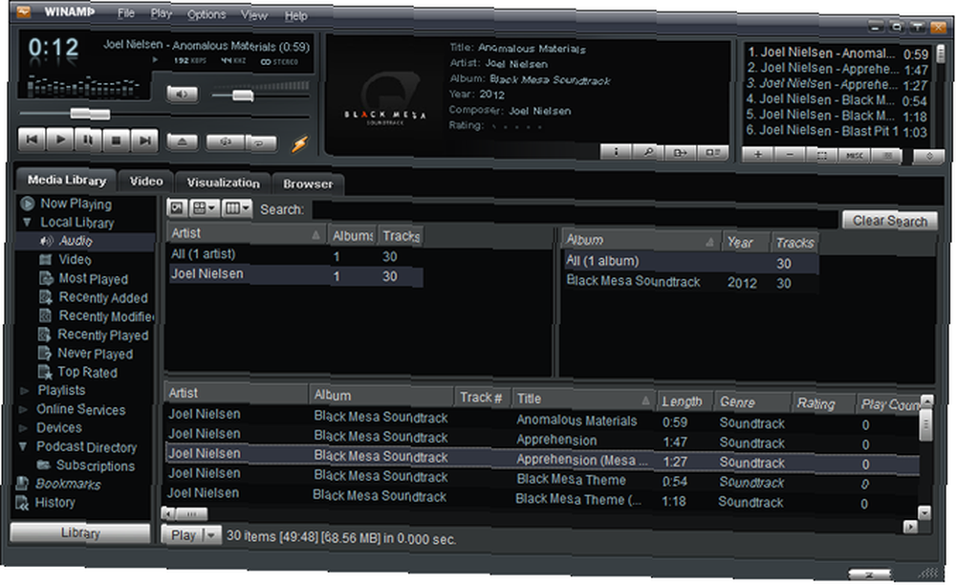Click the Library button at the bottom left
Screen dimensions: 956x585
[80, 533]
